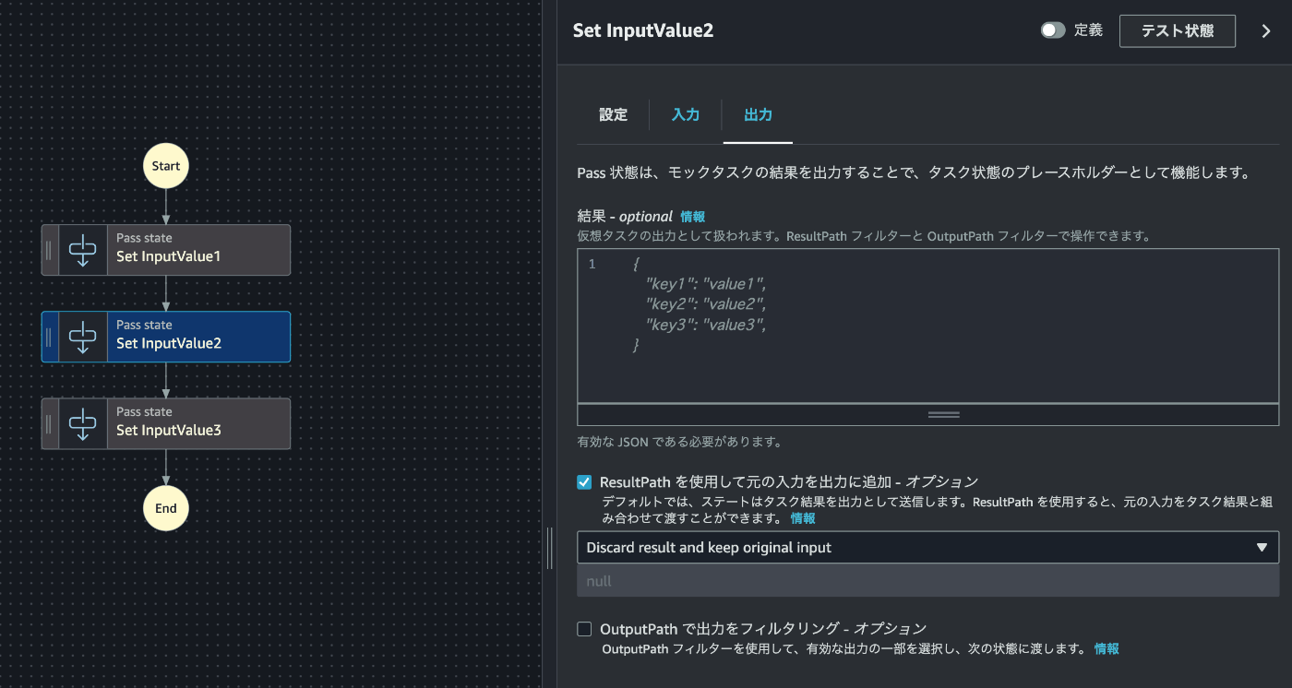Image resolution: width=1292 pixels, height=688 pixels.
Task: Enable the OutputPath filter checkbox
Action: click(584, 629)
